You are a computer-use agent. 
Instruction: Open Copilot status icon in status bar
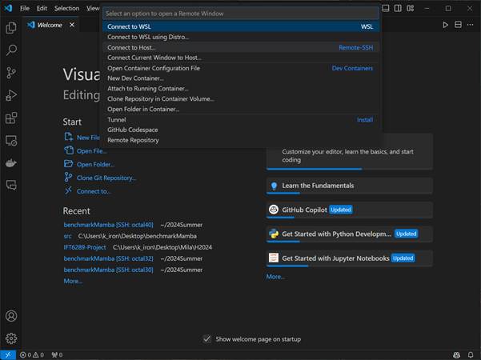point(456,354)
